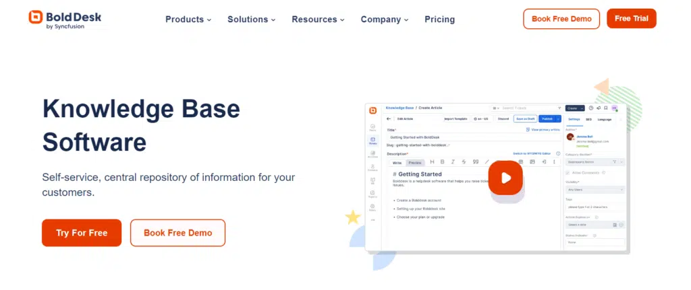This screenshot has width=691, height=290.
Task: Open the Visibility dropdown set to Any Users
Action: (x=595, y=190)
